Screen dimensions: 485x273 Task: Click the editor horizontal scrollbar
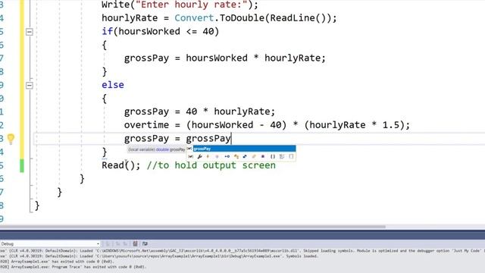click(x=192, y=227)
